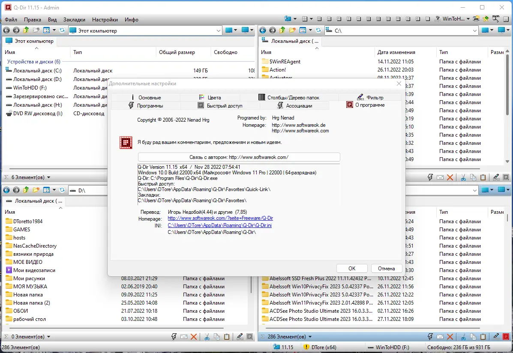Open the Закладки menu
Image resolution: width=513 pixels, height=353 pixels.
[74, 20]
